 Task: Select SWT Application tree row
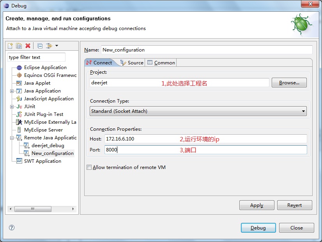[42, 161]
